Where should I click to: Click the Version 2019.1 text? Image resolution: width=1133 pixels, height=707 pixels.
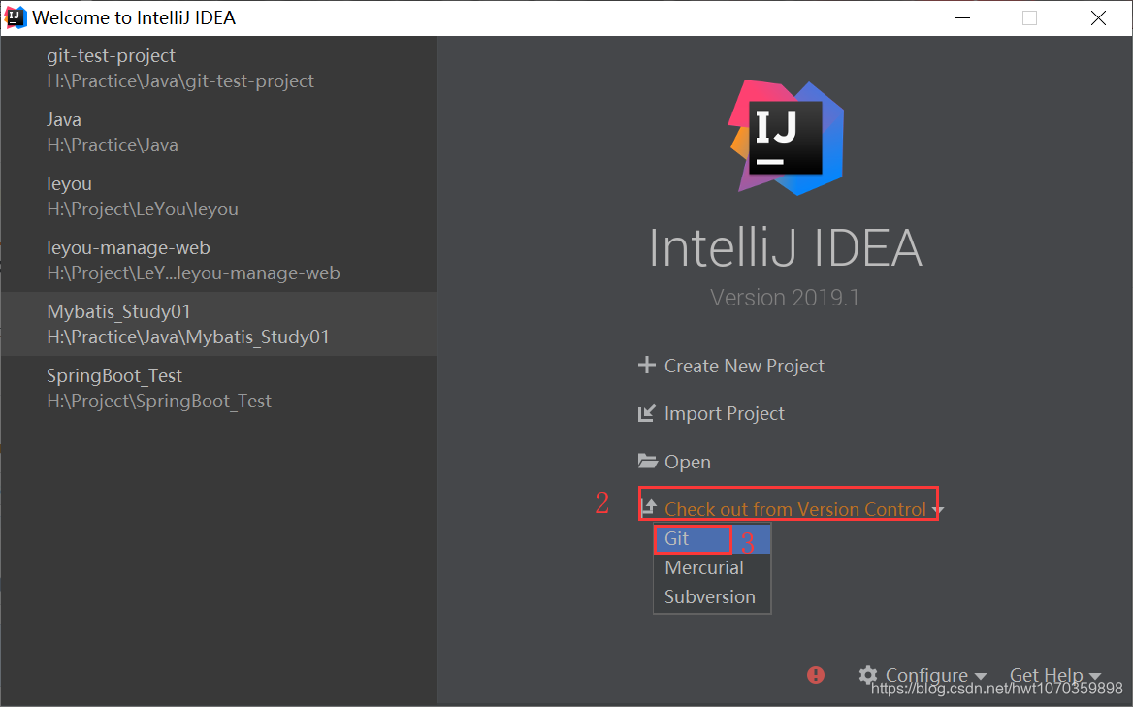[x=785, y=298]
